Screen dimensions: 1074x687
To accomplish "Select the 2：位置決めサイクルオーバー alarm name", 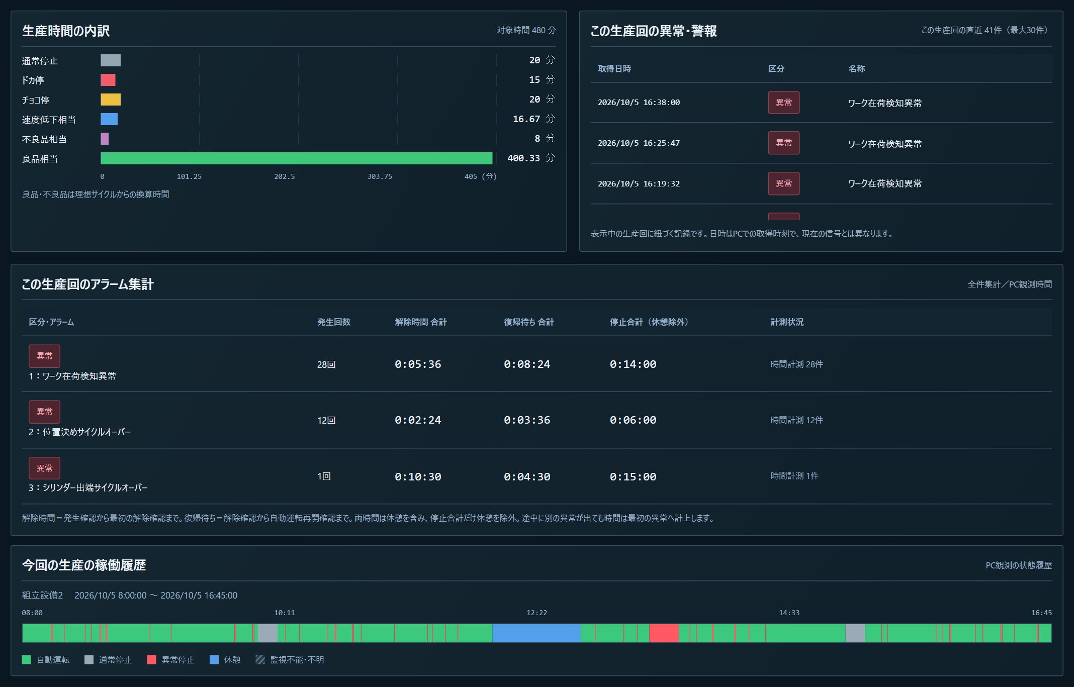I will 79,432.
